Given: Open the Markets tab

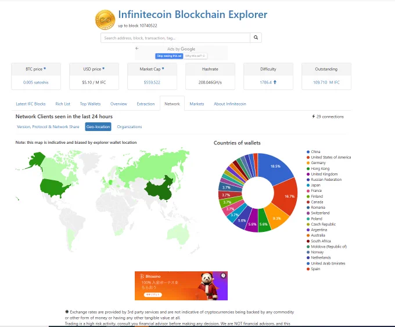Looking at the screenshot, I should coord(197,104).
